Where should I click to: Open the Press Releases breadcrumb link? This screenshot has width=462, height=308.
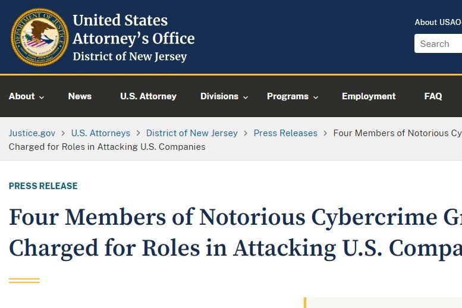[x=285, y=133]
